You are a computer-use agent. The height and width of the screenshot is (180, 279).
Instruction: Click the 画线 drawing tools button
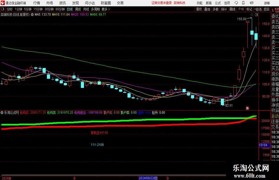click(x=232, y=9)
